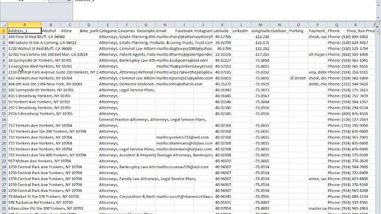Select column A header
The width and height of the screenshot is (381, 214).
point(24,25)
